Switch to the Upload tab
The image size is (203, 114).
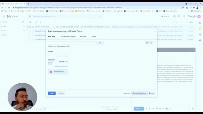93,36
